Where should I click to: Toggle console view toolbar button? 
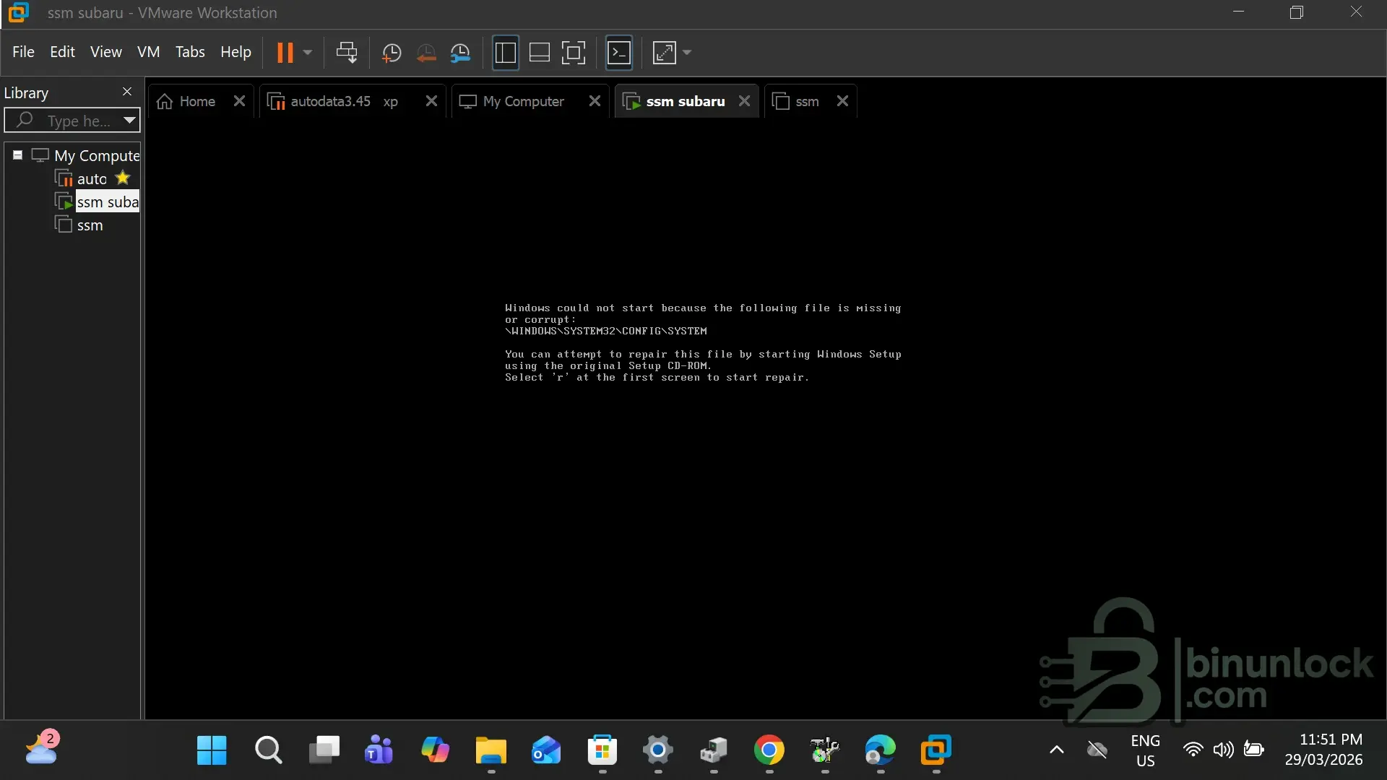click(619, 53)
